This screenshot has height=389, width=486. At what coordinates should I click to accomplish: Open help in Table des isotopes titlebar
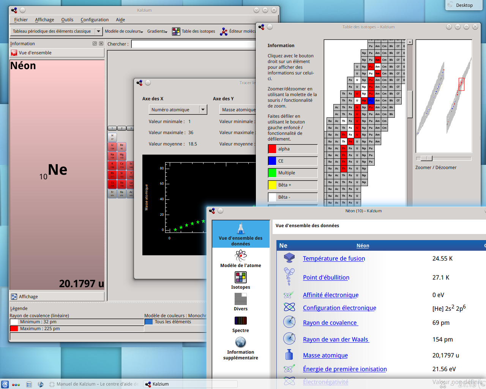(x=449, y=27)
